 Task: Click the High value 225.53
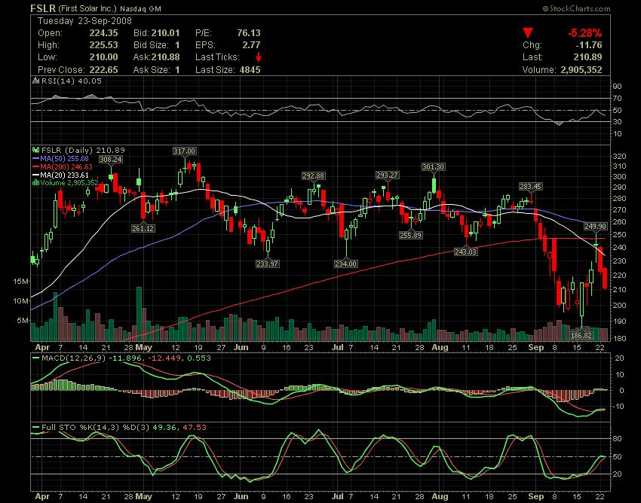(104, 45)
